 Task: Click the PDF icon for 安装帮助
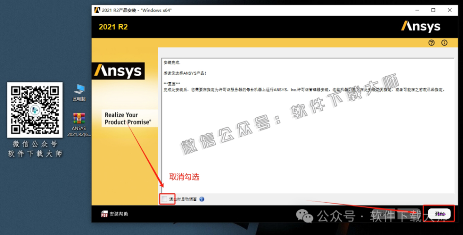104,214
